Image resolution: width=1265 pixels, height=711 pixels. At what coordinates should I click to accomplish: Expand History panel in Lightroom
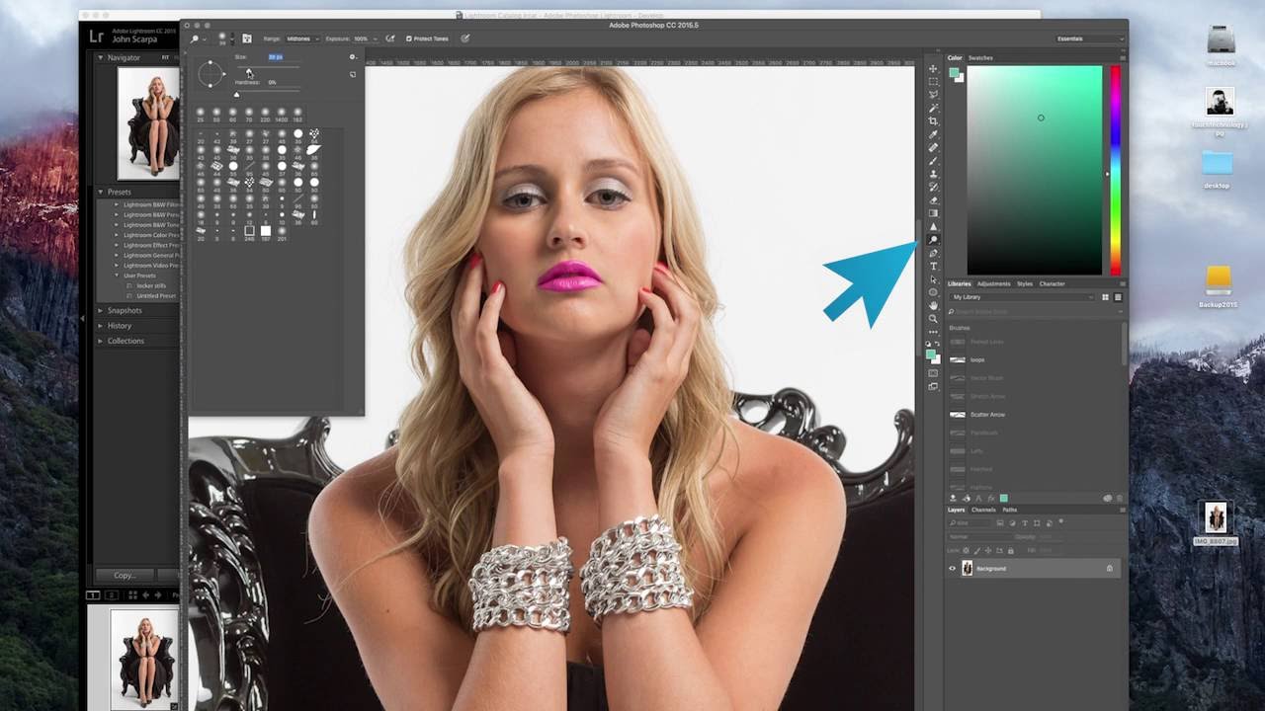[x=100, y=325]
